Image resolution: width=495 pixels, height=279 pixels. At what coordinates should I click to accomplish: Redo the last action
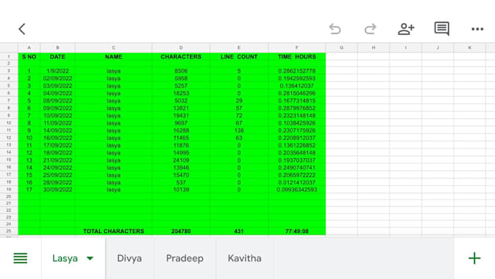pos(371,29)
